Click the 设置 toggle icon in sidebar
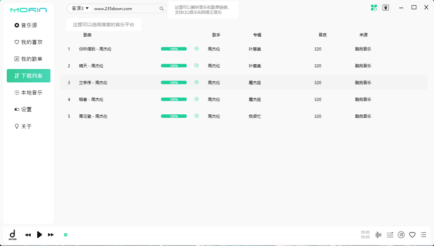Screen dimensions: 434x246 point(17,109)
